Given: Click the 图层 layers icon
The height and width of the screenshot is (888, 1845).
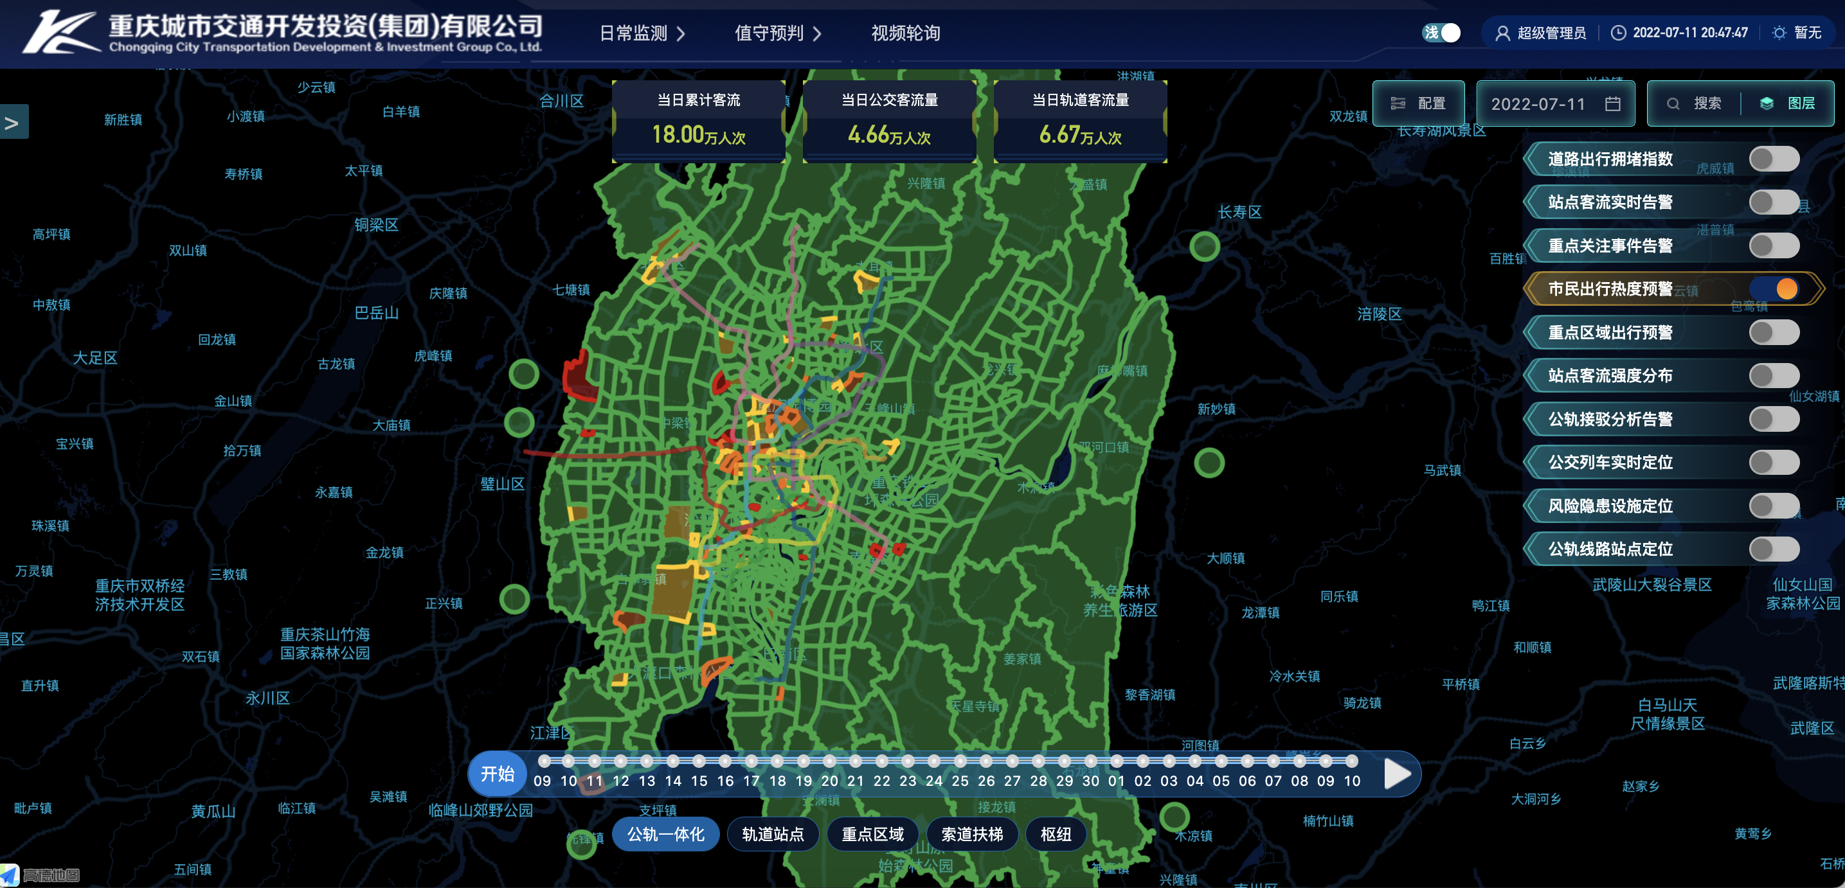Looking at the screenshot, I should [1767, 104].
